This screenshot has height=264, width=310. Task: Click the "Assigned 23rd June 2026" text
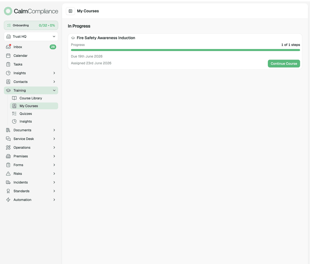click(x=91, y=63)
